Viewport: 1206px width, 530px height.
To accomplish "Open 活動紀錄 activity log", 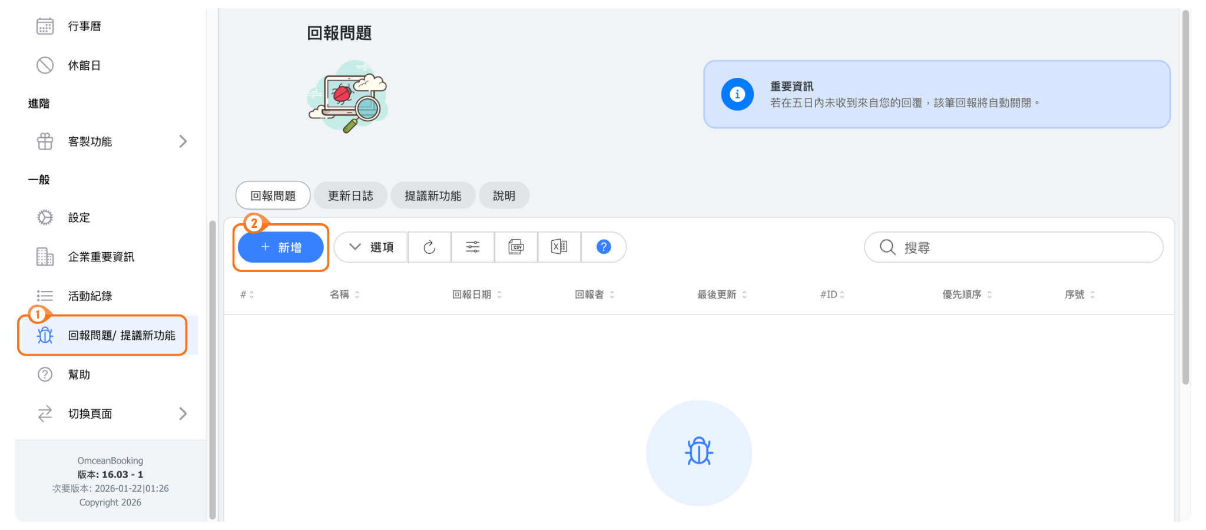I will (90, 296).
